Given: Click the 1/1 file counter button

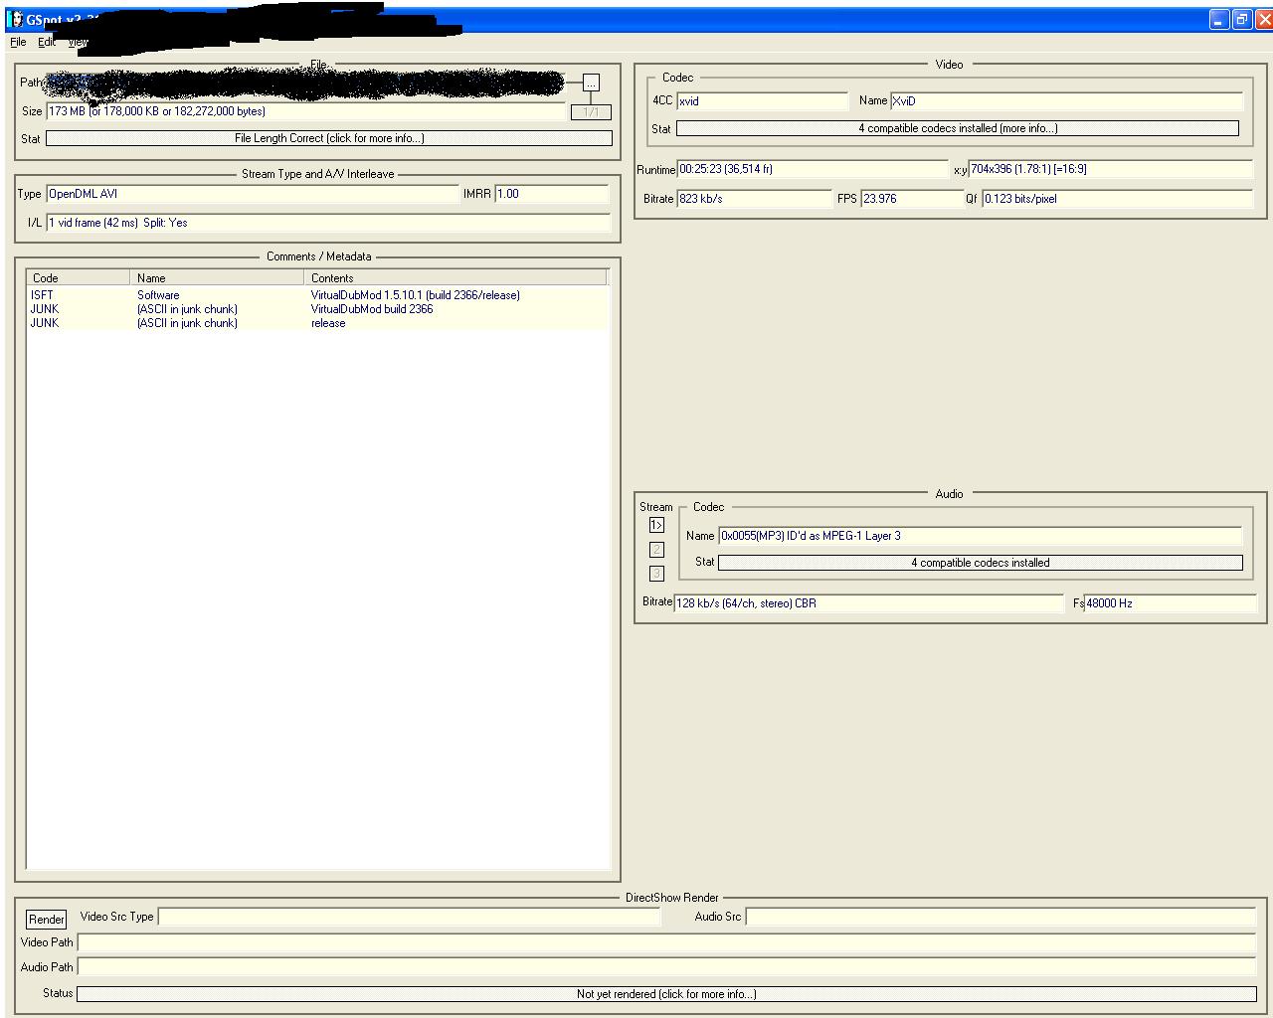Looking at the screenshot, I should [x=591, y=112].
